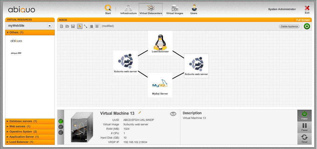Viewport: 317px width, 149px height.
Task: Click the MySql Server node icon
Action: [x=160, y=84]
